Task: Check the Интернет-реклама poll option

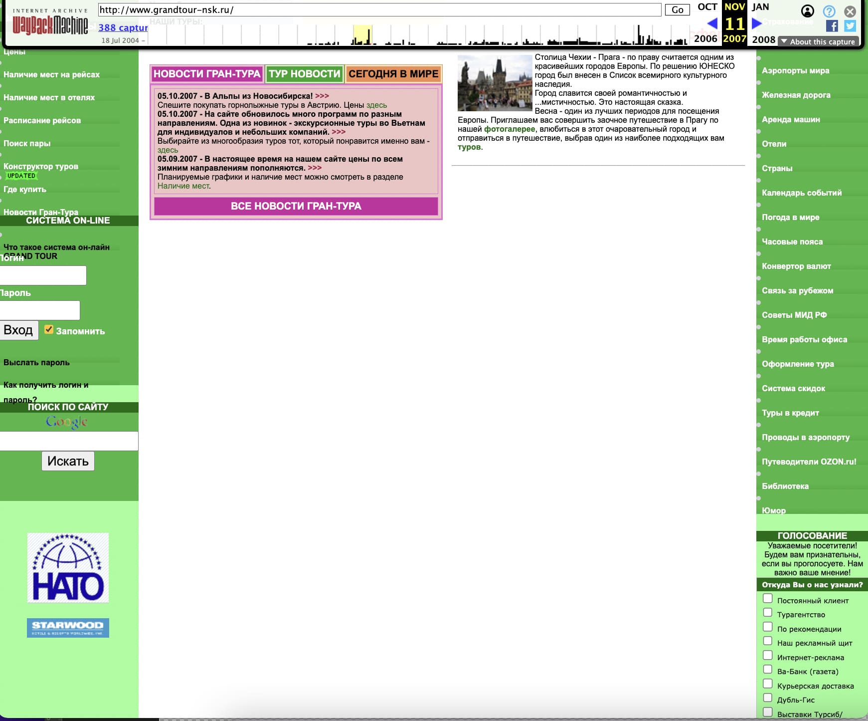Action: 768,655
